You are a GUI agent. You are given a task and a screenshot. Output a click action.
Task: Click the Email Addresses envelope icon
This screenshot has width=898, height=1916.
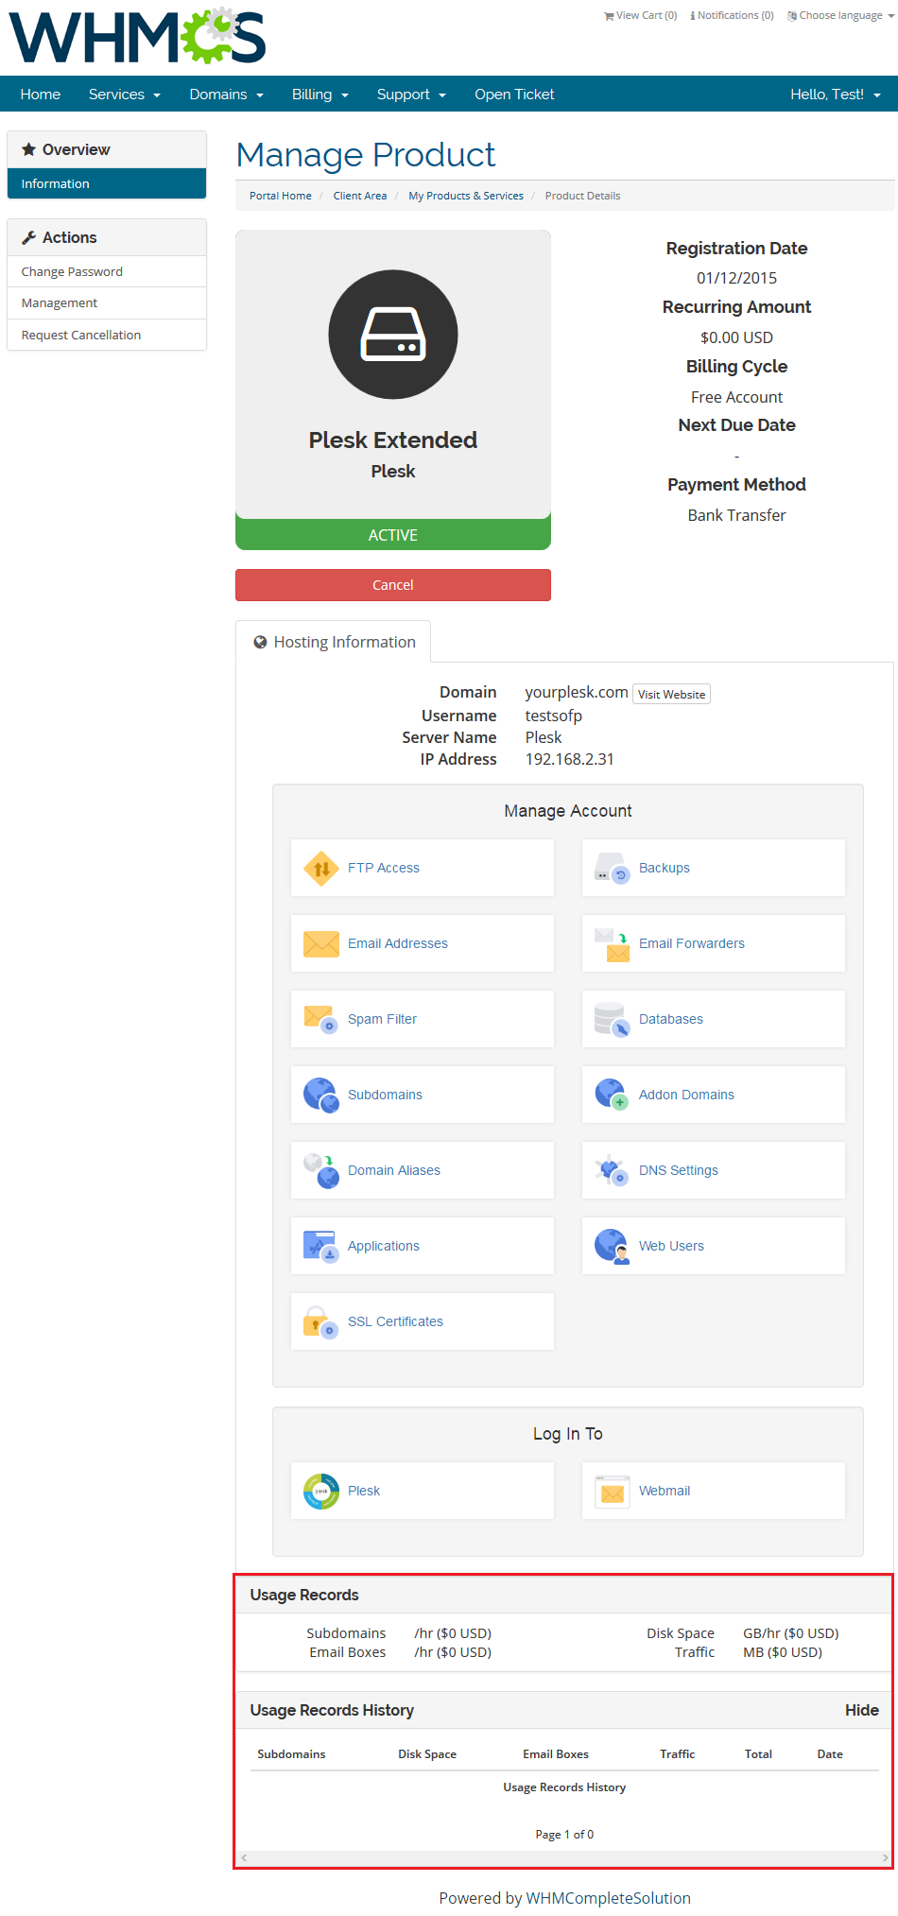(321, 943)
